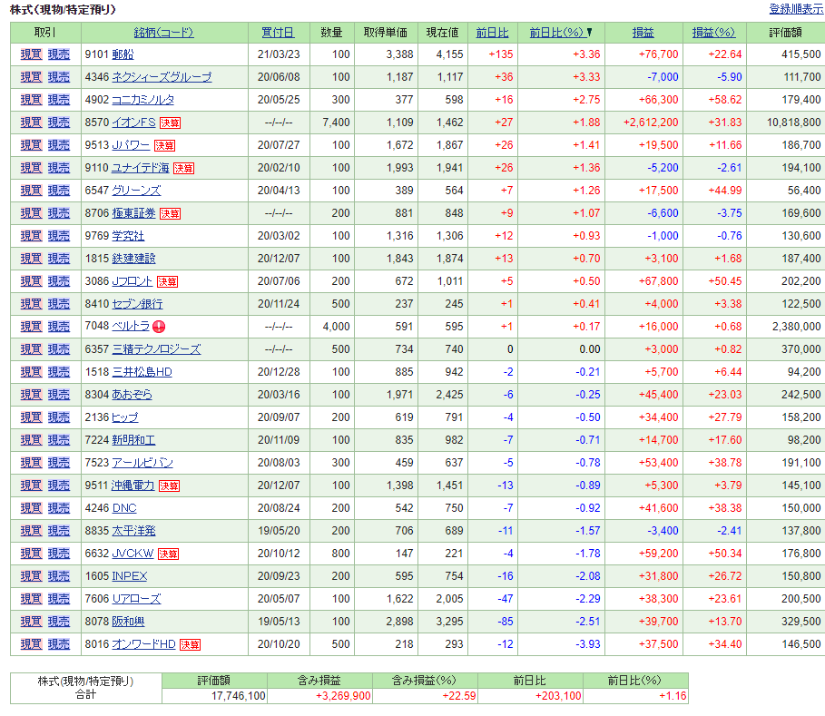This screenshot has width=825, height=716.
Task: Click 現売 for 1605 INPEX
Action: click(59, 576)
